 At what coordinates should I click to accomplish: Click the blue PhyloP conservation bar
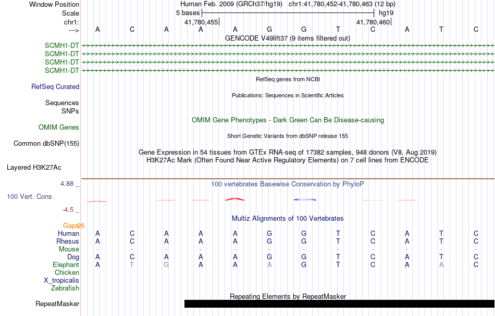[305, 199]
